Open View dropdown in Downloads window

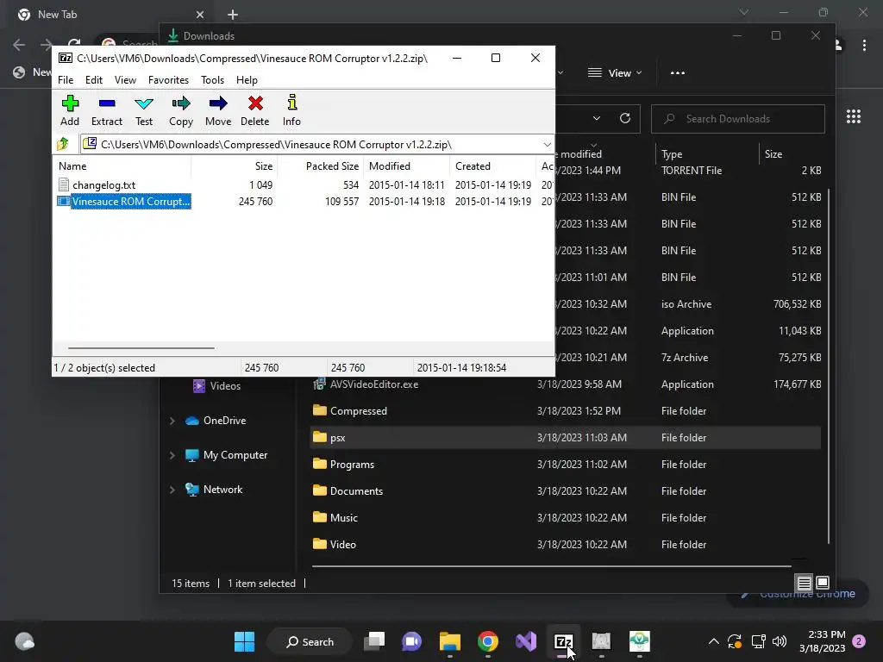click(614, 73)
